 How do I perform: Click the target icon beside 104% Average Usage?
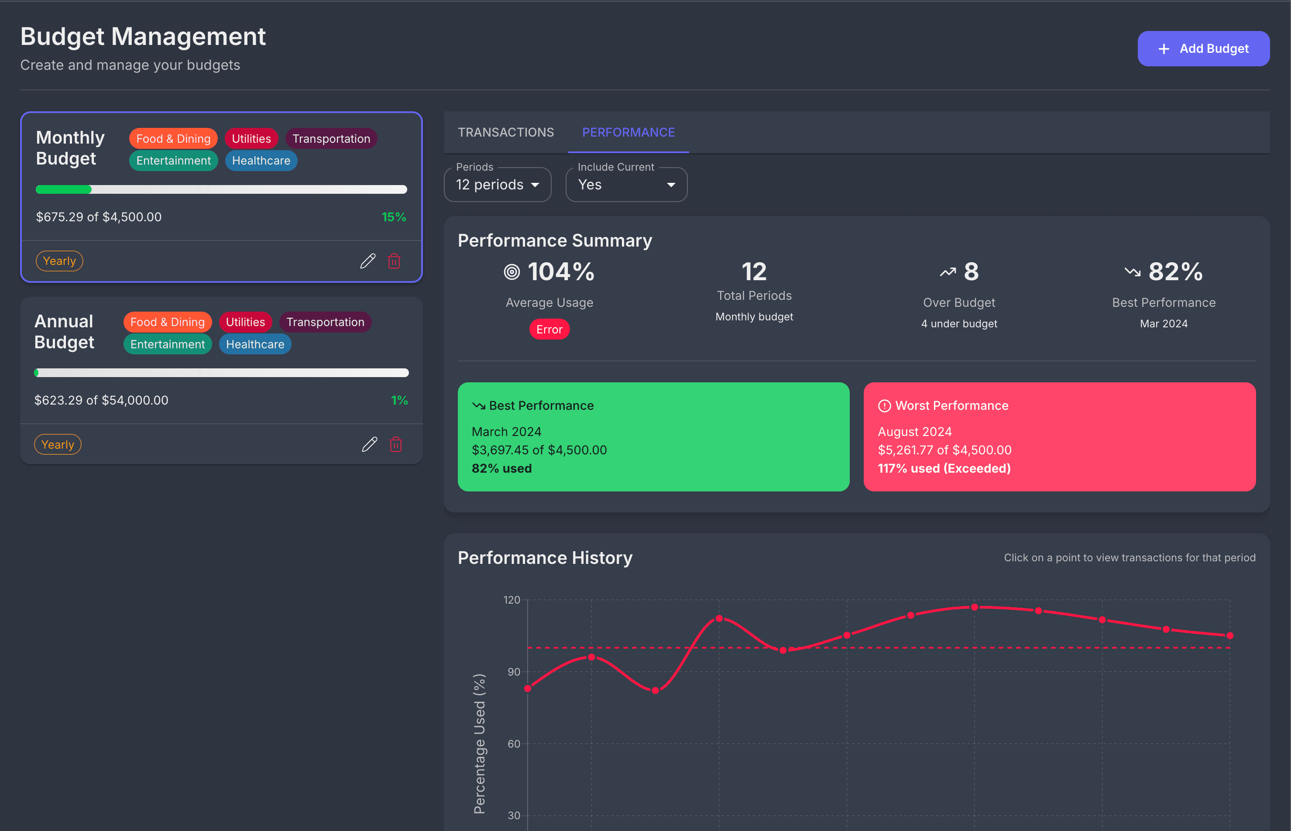pyautogui.click(x=512, y=272)
